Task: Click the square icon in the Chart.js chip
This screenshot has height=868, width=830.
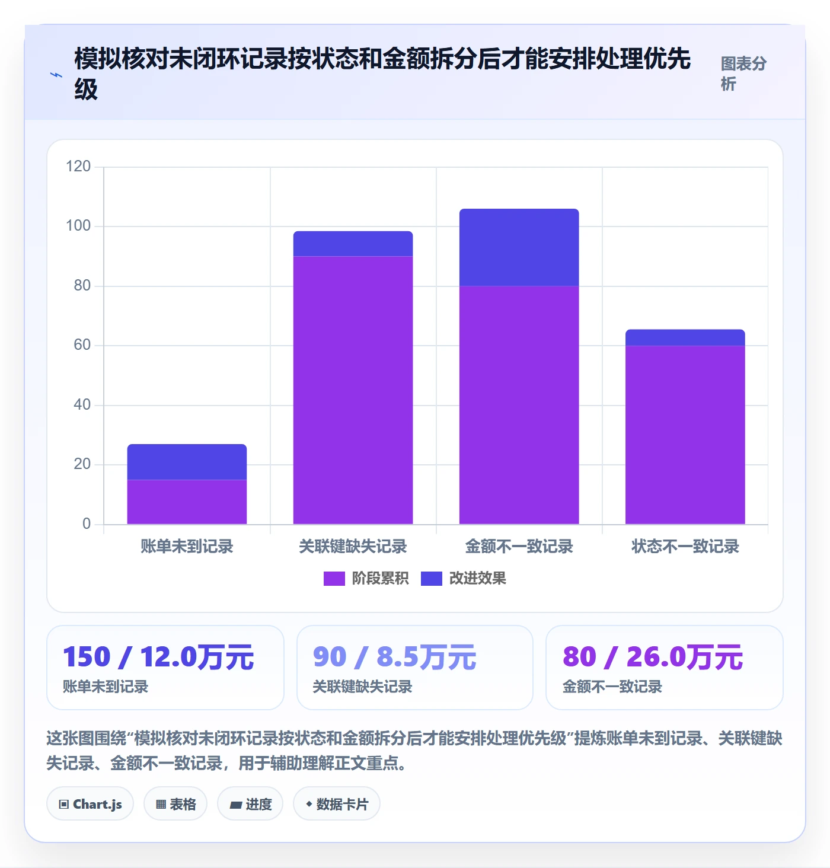Action: tap(64, 805)
